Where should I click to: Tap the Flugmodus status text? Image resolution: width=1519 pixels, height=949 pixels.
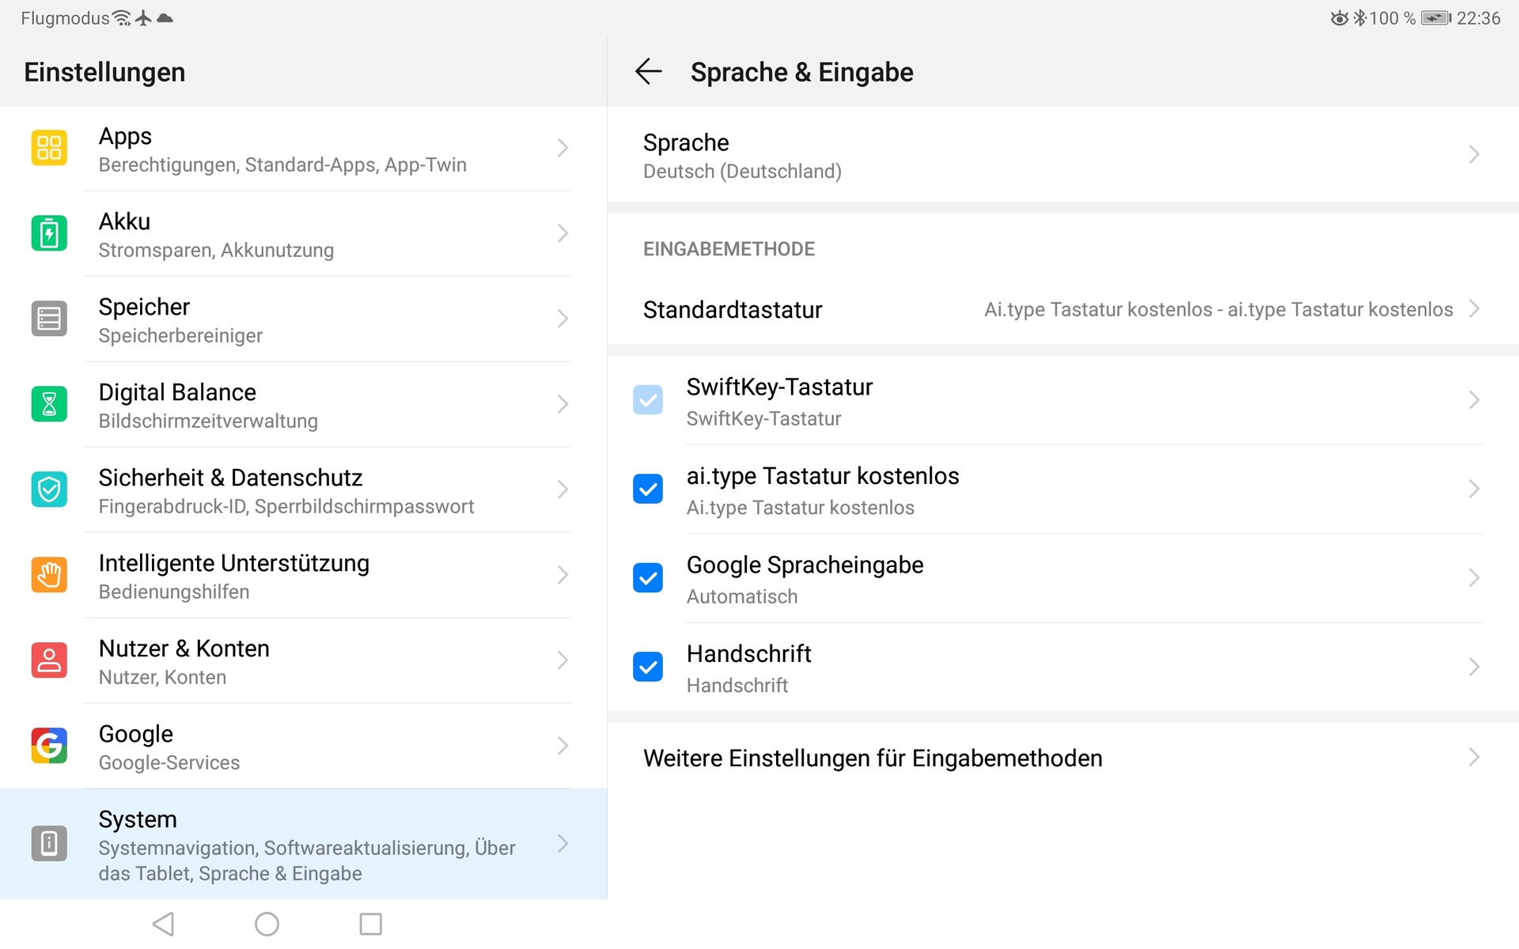click(x=65, y=18)
